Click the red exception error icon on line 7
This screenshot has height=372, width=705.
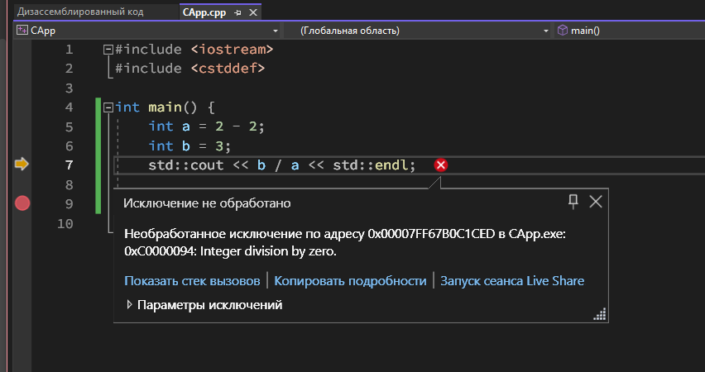coord(440,165)
